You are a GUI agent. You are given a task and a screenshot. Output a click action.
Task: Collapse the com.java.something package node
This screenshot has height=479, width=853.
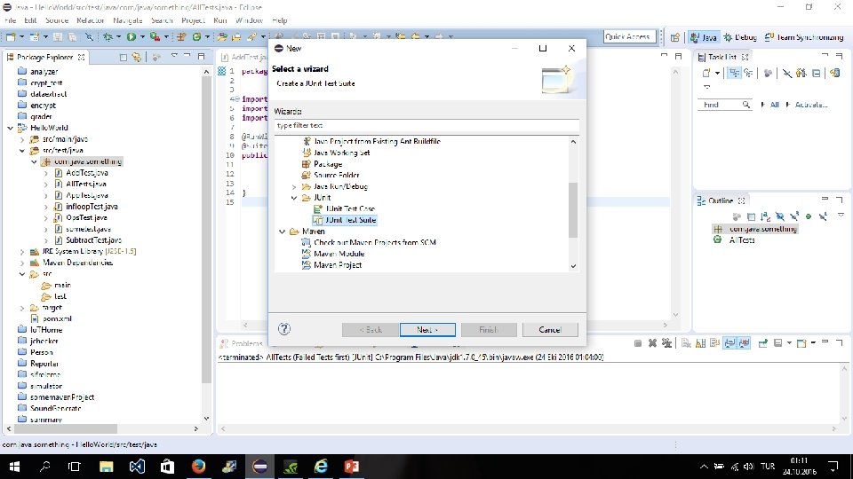click(35, 161)
